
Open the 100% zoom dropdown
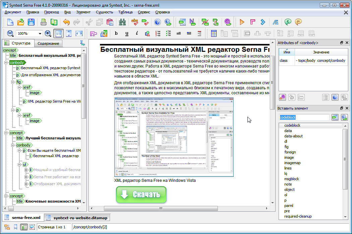(40, 33)
